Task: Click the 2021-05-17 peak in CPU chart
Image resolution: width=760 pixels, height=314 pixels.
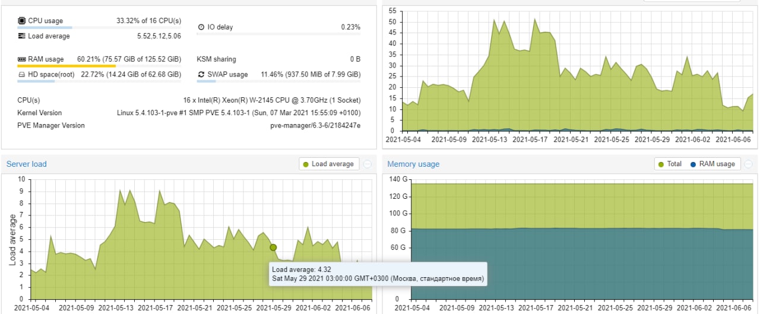Action: [x=535, y=20]
